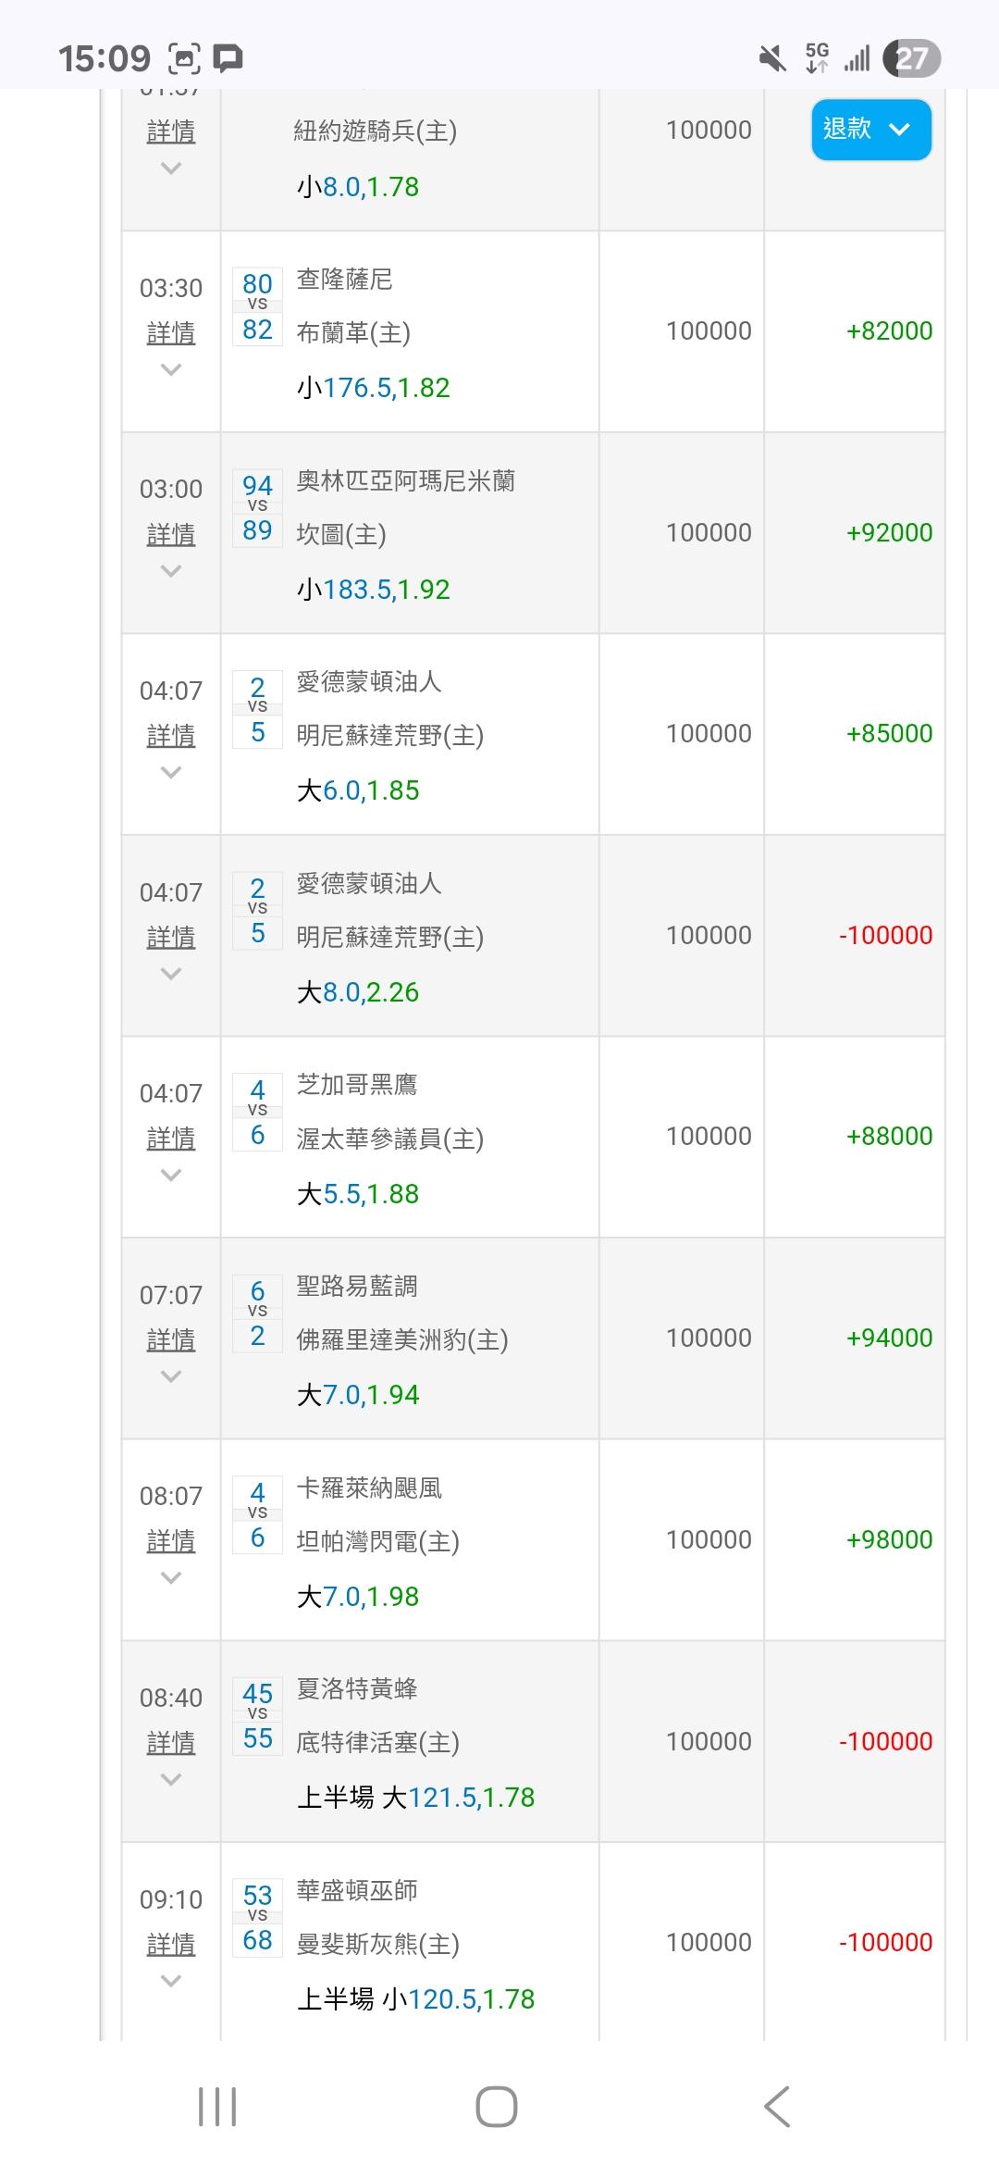Viewport: 999px width, 2166px height.
Task: Expand chevron under 芝加哥黑鷹 bet details
Action: click(x=171, y=1176)
